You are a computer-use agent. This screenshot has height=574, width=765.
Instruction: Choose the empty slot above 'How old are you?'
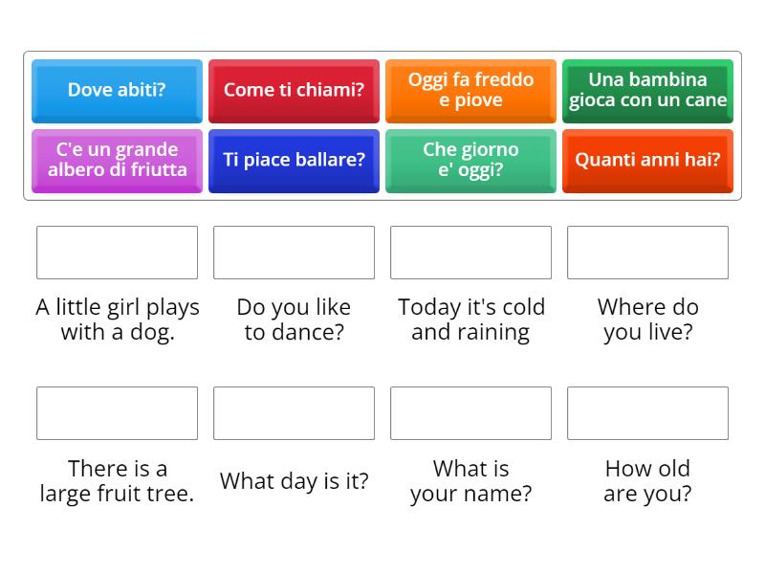(x=647, y=413)
